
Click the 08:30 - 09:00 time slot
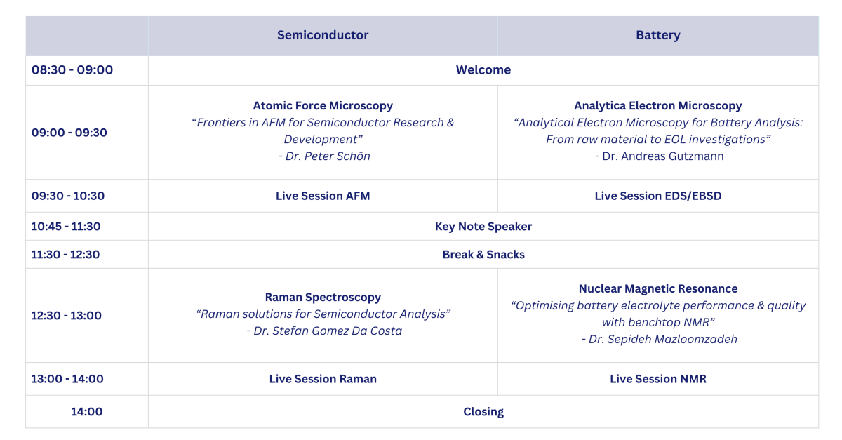tap(72, 70)
